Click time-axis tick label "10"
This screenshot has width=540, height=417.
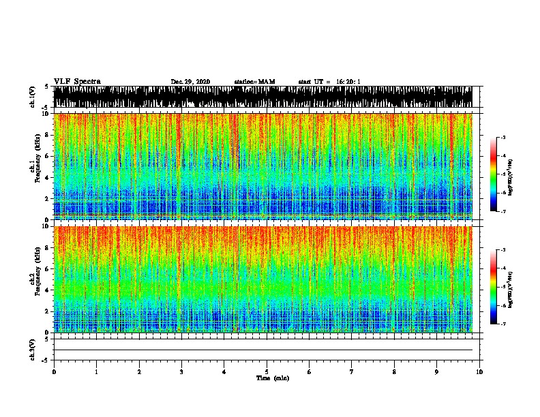[x=479, y=372]
